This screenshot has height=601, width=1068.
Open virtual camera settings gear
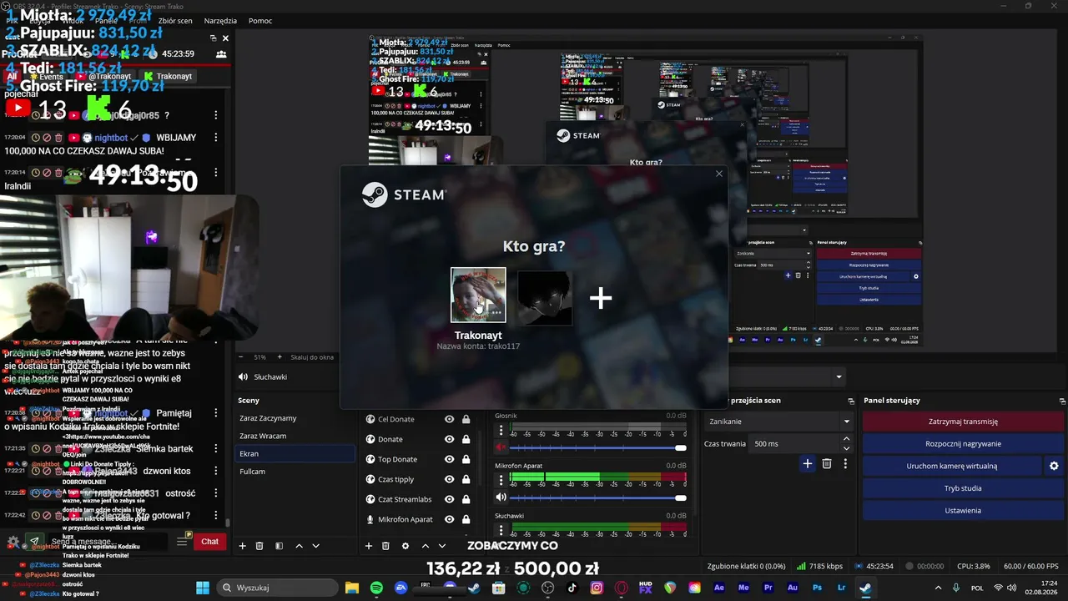(x=1054, y=466)
